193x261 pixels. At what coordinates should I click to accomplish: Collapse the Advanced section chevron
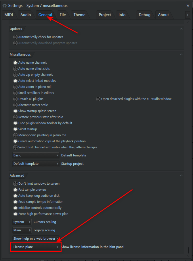[181, 175]
